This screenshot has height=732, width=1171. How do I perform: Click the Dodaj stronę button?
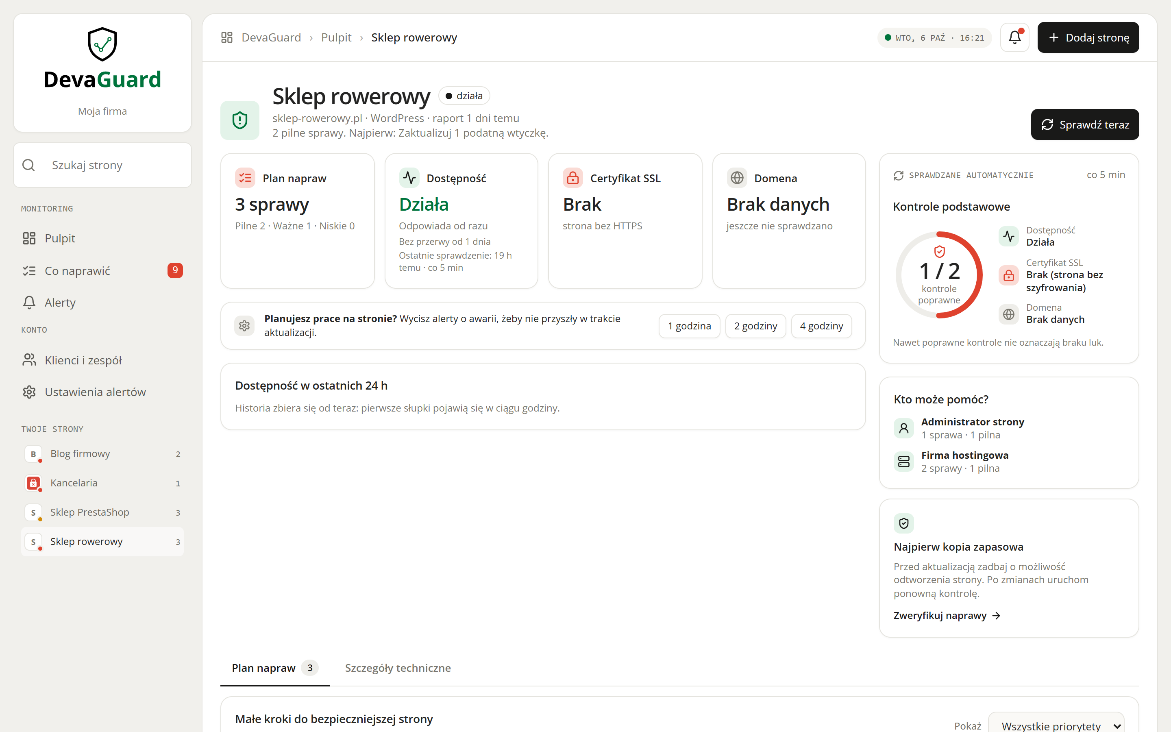(1088, 37)
